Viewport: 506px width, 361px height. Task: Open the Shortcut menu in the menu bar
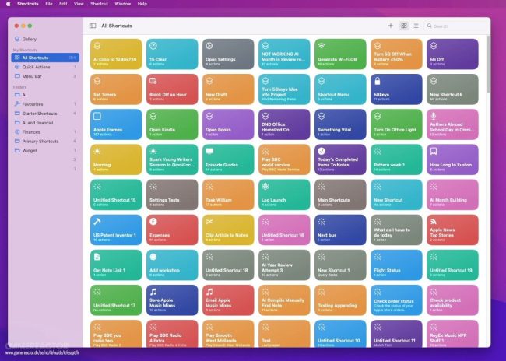(x=99, y=4)
